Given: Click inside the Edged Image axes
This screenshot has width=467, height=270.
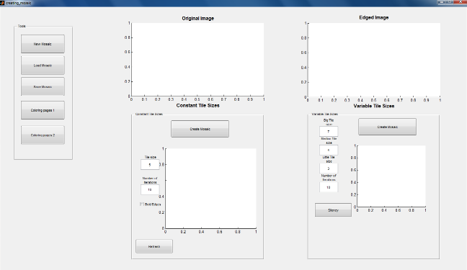Looking at the screenshot, I should (x=374, y=60).
